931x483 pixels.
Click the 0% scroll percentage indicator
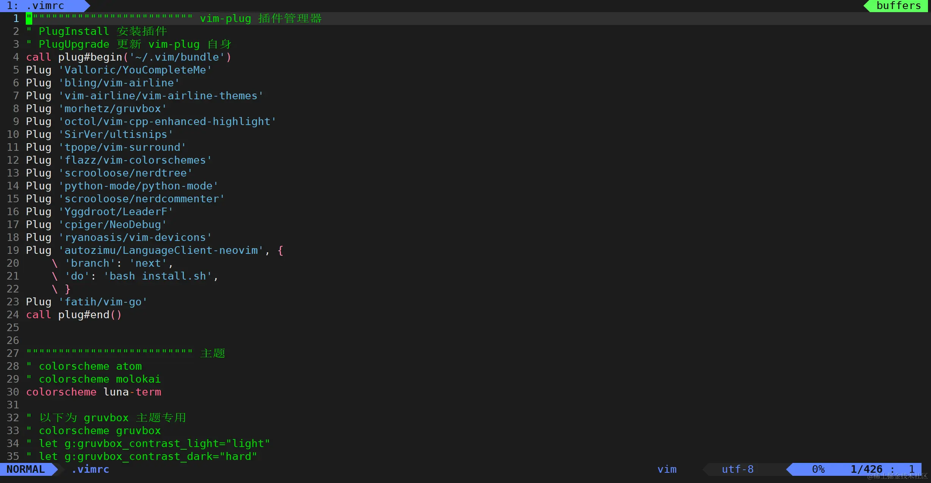818,469
